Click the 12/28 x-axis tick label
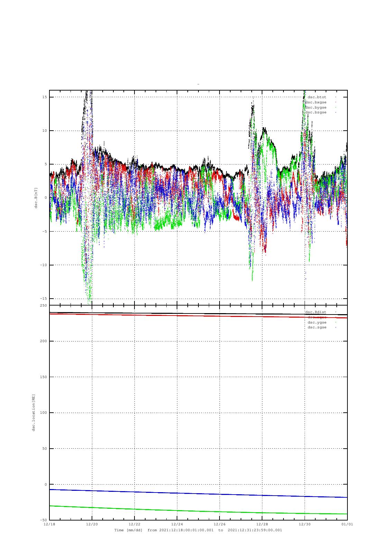Image resolution: width=391 pixels, height=553 pixels. 262,524
